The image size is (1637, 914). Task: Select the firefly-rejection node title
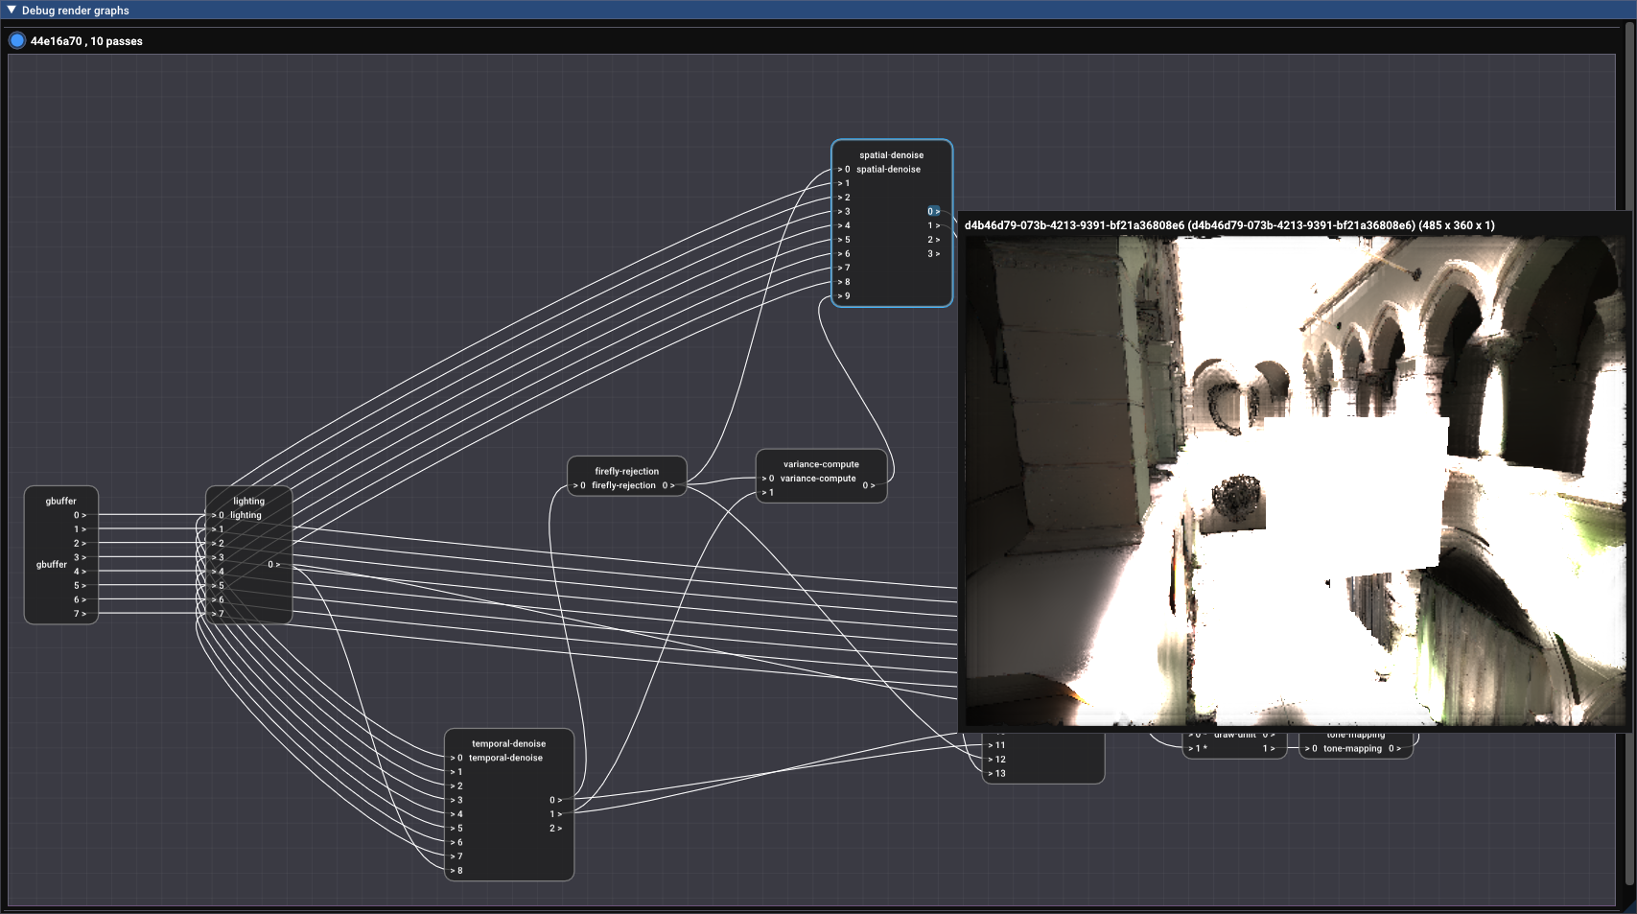click(626, 471)
